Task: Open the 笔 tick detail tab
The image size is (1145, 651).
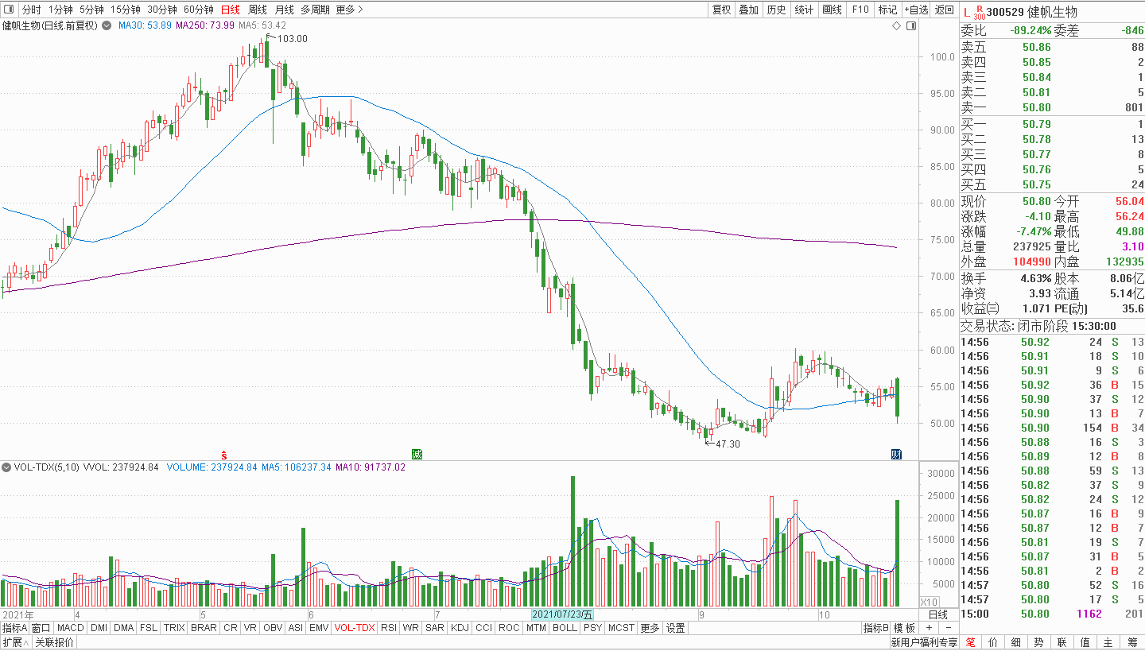Action: pos(971,642)
